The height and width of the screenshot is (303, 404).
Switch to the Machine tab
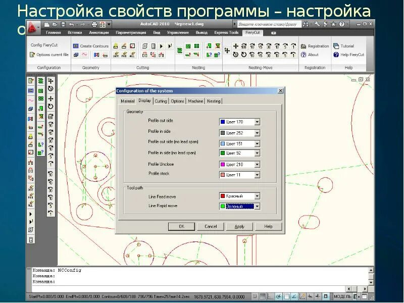click(x=195, y=101)
